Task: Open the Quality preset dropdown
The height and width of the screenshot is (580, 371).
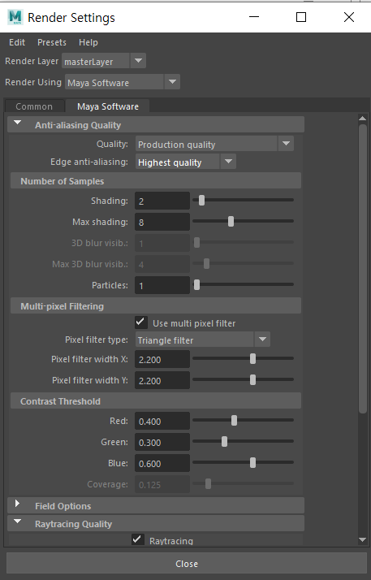Action: [214, 144]
